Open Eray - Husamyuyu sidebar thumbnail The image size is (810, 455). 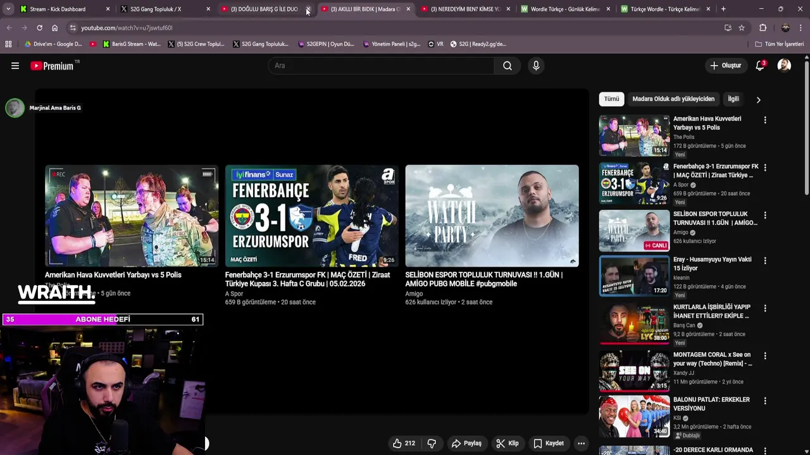tap(634, 276)
